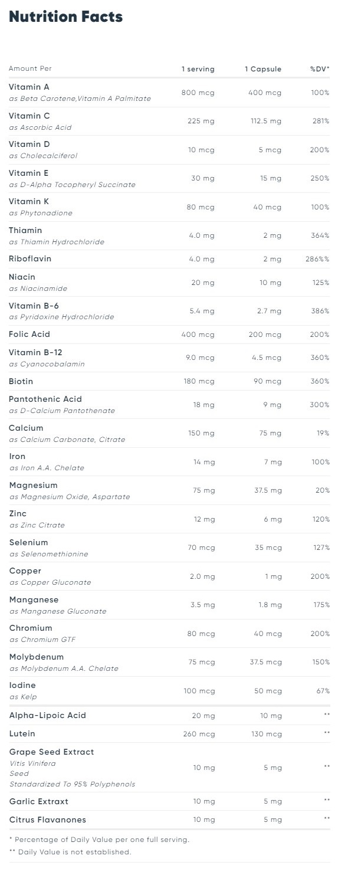This screenshot has height=875, width=348.
Task: Select the Lutein 260 mcg value
Action: (x=199, y=734)
